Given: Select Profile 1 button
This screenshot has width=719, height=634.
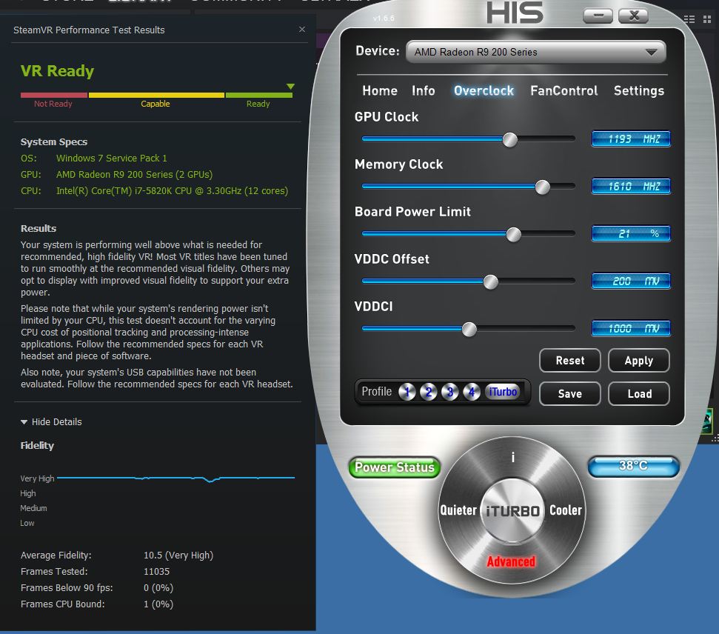Looking at the screenshot, I should point(407,392).
